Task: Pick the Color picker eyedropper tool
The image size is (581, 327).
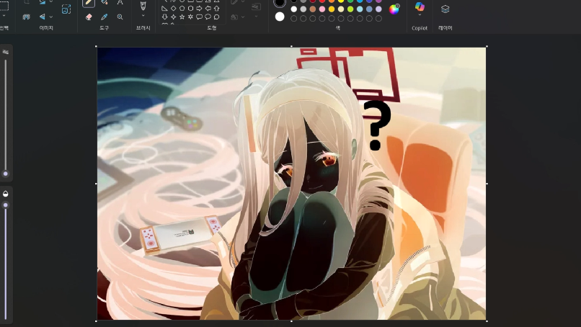Action: (105, 17)
